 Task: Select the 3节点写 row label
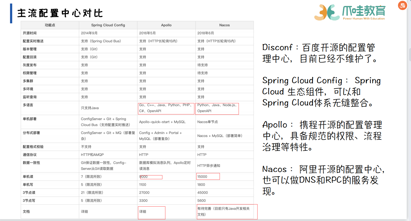pyautogui.click(x=29, y=201)
